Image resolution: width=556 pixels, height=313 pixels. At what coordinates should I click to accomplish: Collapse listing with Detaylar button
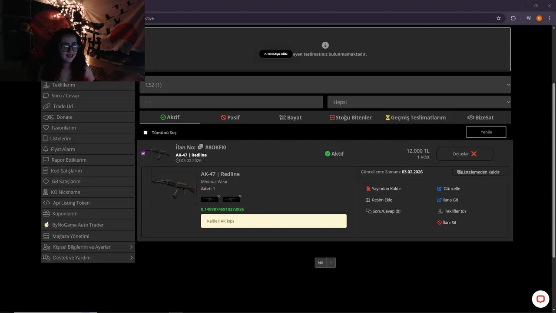[x=464, y=154]
